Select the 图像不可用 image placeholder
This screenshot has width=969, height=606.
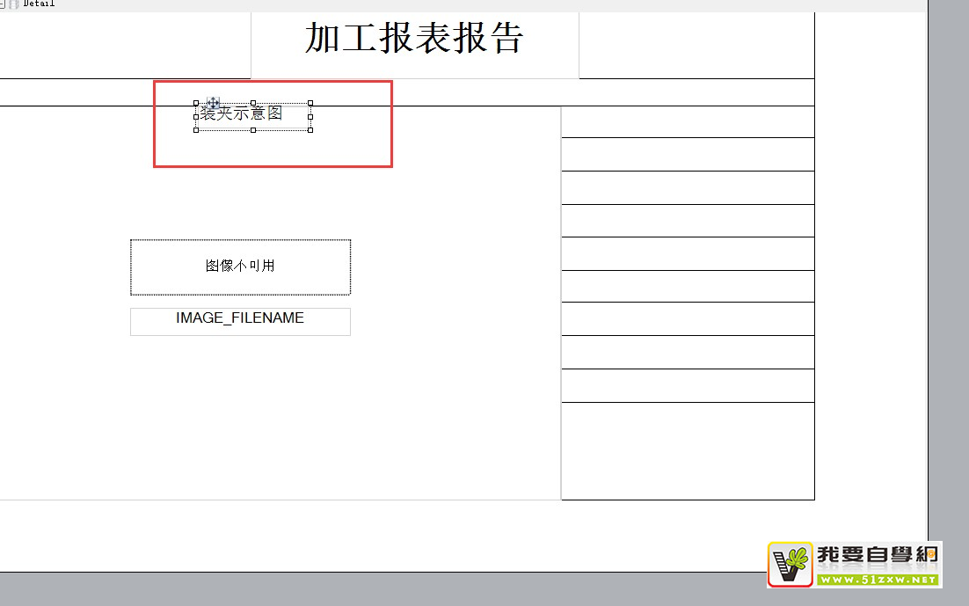pyautogui.click(x=240, y=266)
